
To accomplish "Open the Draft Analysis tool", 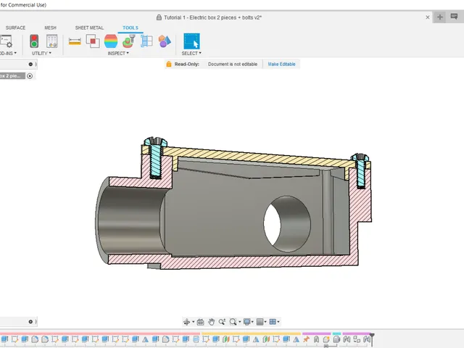I will coord(129,41).
